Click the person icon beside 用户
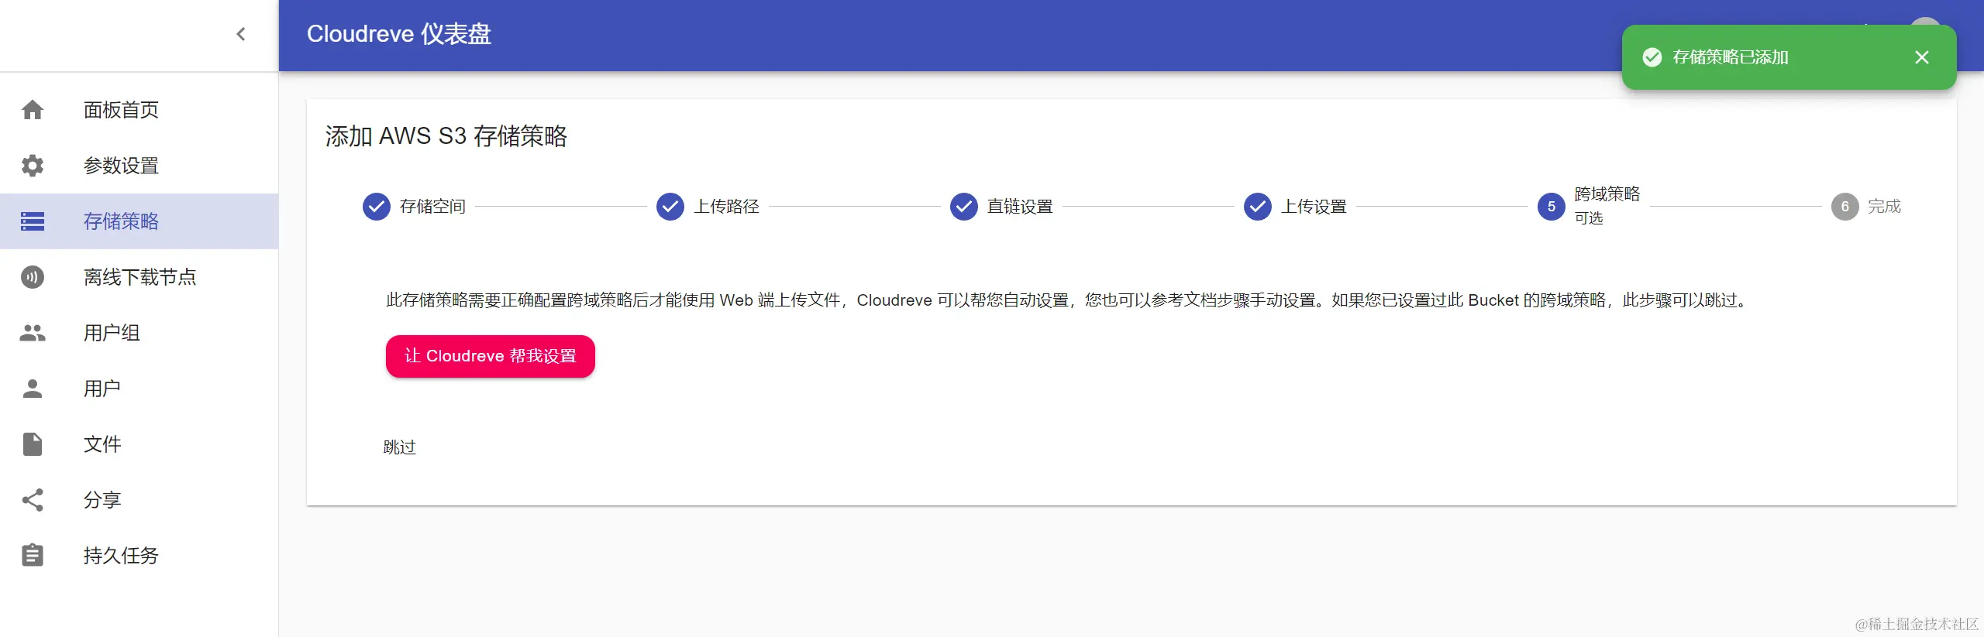 [x=33, y=389]
